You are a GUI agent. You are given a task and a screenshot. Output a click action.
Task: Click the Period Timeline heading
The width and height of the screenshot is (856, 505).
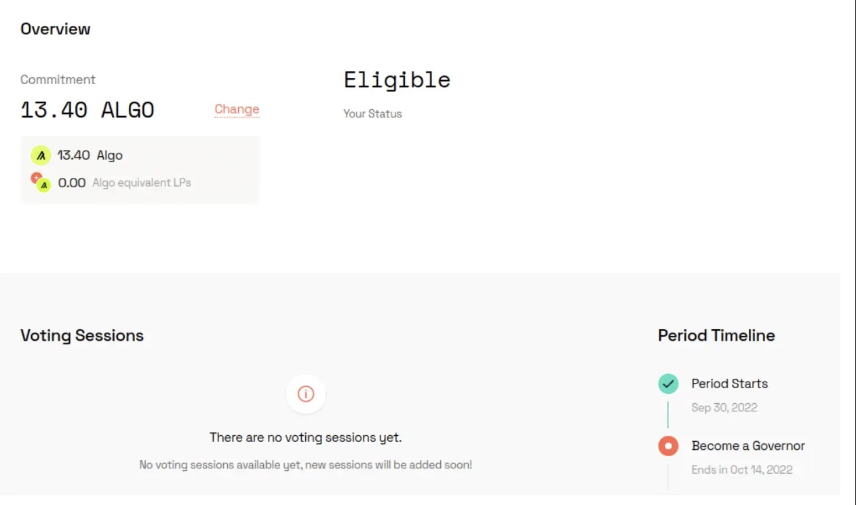point(716,335)
